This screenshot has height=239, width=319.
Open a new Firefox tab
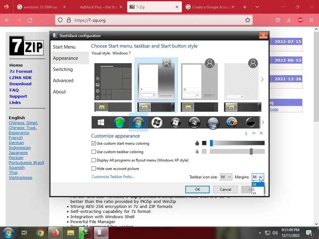coord(245,7)
